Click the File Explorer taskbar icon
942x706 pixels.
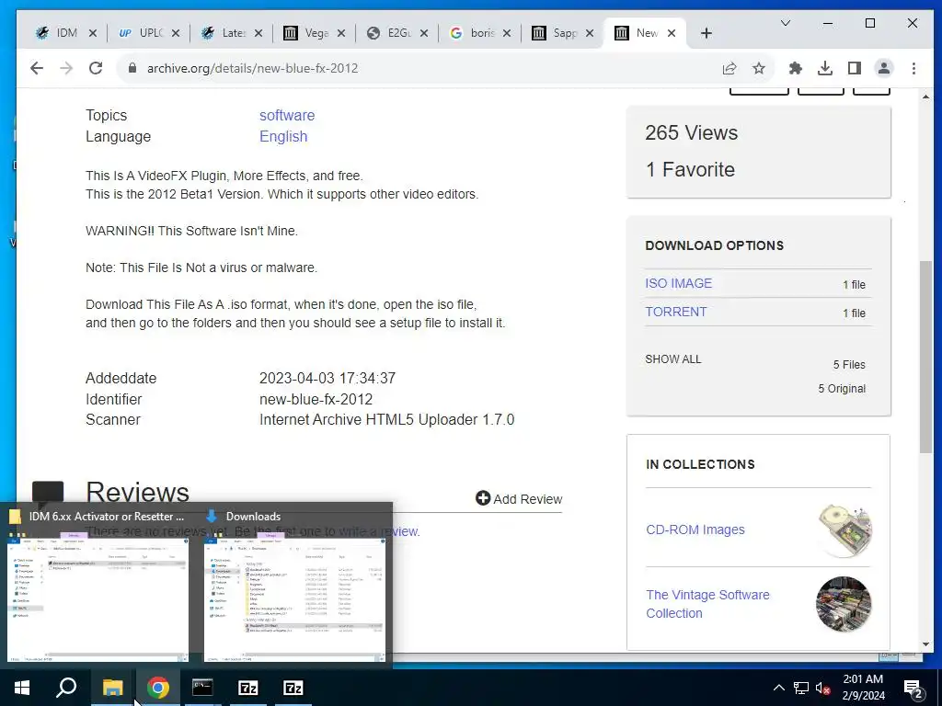112,688
